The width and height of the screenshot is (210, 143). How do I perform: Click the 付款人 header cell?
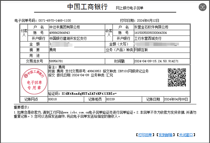[24, 33]
